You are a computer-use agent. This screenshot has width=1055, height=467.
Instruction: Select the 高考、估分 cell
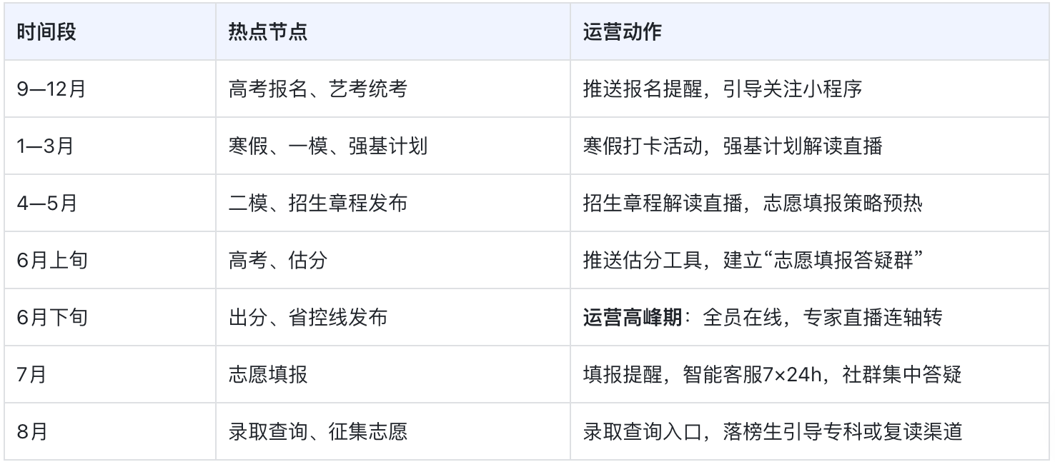(278, 261)
